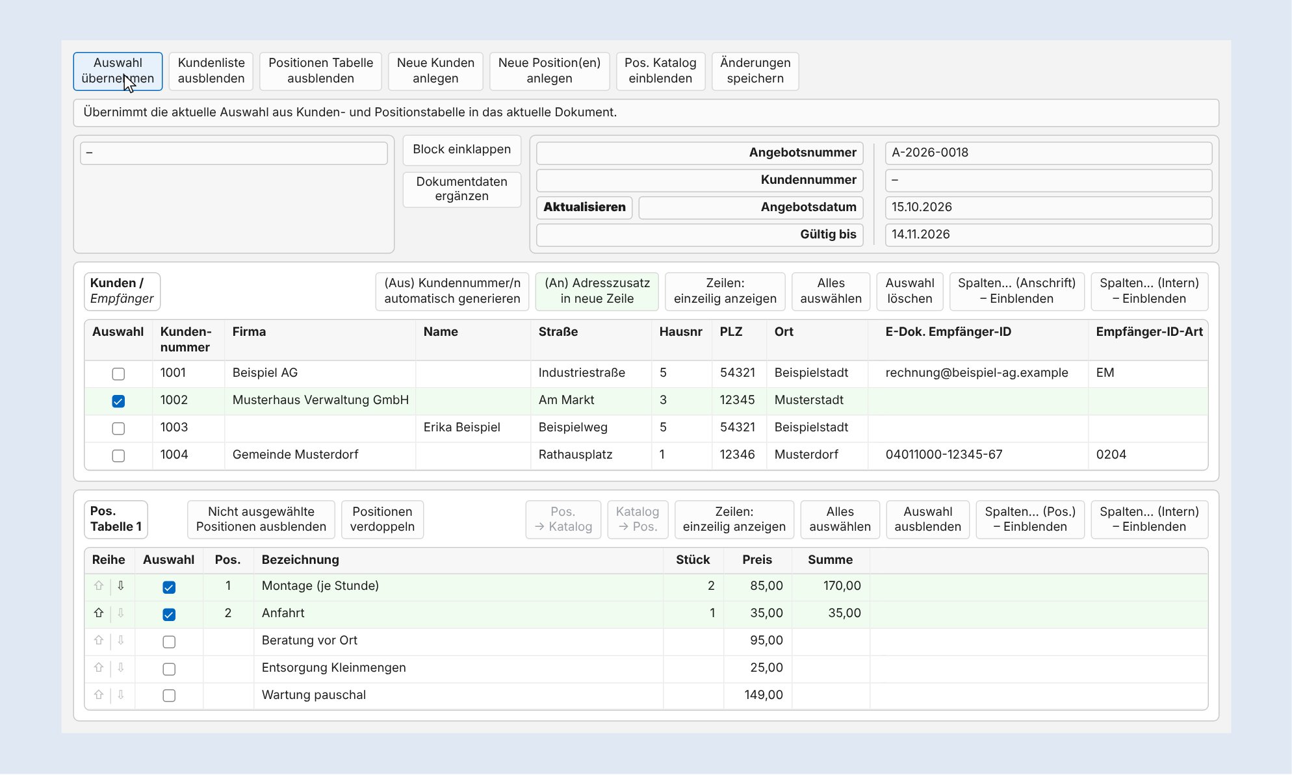Collapse block via Block einklappen
This screenshot has width=1292, height=775.
(x=462, y=149)
